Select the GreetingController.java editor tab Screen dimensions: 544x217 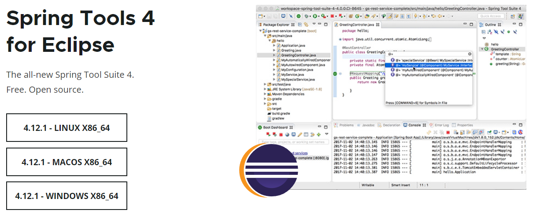357,25
